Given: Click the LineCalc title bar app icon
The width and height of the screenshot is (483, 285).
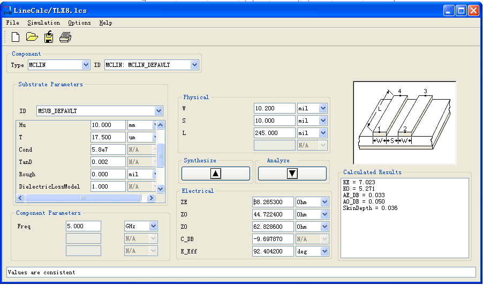Looking at the screenshot, I should coord(7,10).
